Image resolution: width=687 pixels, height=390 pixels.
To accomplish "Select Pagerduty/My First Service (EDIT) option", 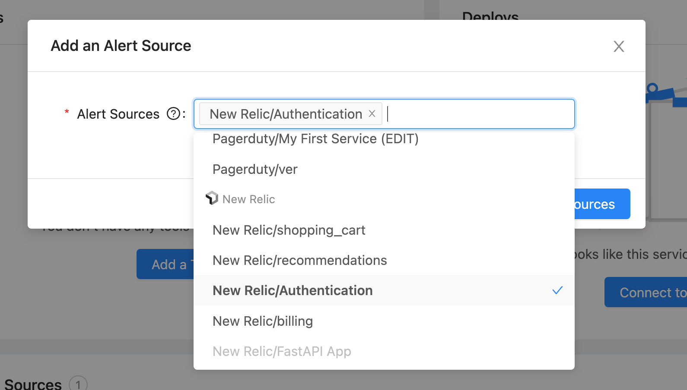I will (315, 139).
